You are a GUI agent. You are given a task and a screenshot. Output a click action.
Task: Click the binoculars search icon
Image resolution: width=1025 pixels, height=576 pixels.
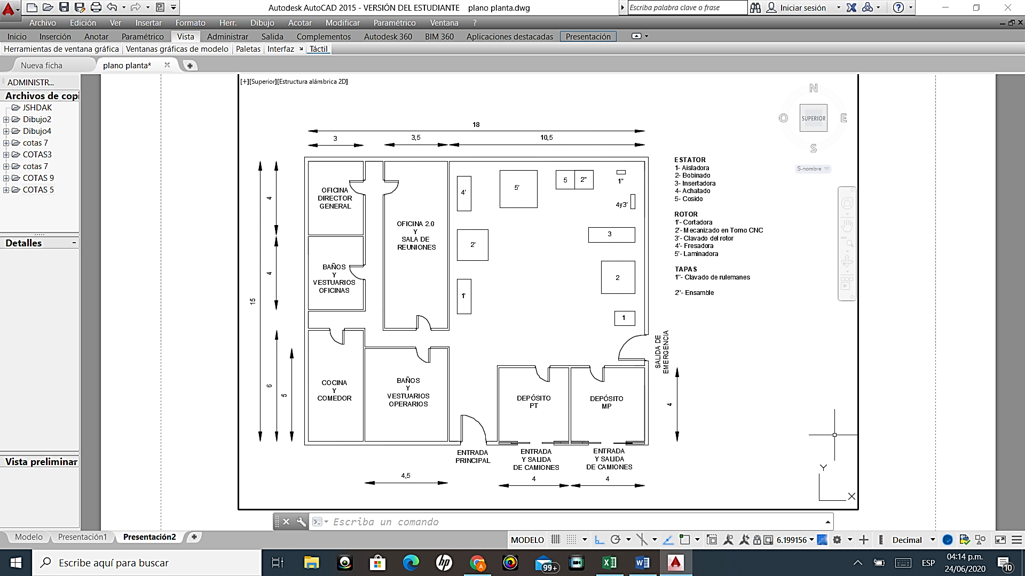[x=755, y=7]
